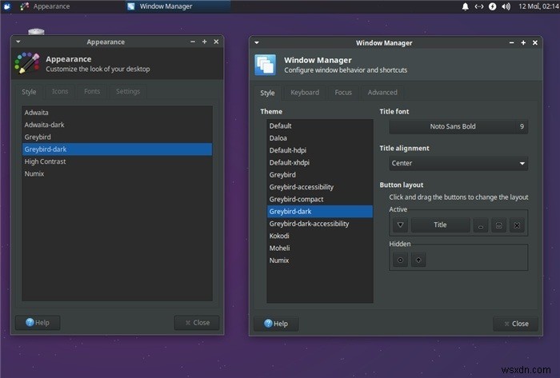Click the maximize button in Active layout

click(x=498, y=225)
